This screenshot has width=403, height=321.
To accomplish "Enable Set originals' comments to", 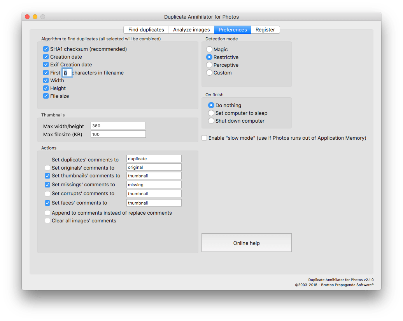I will (47, 168).
